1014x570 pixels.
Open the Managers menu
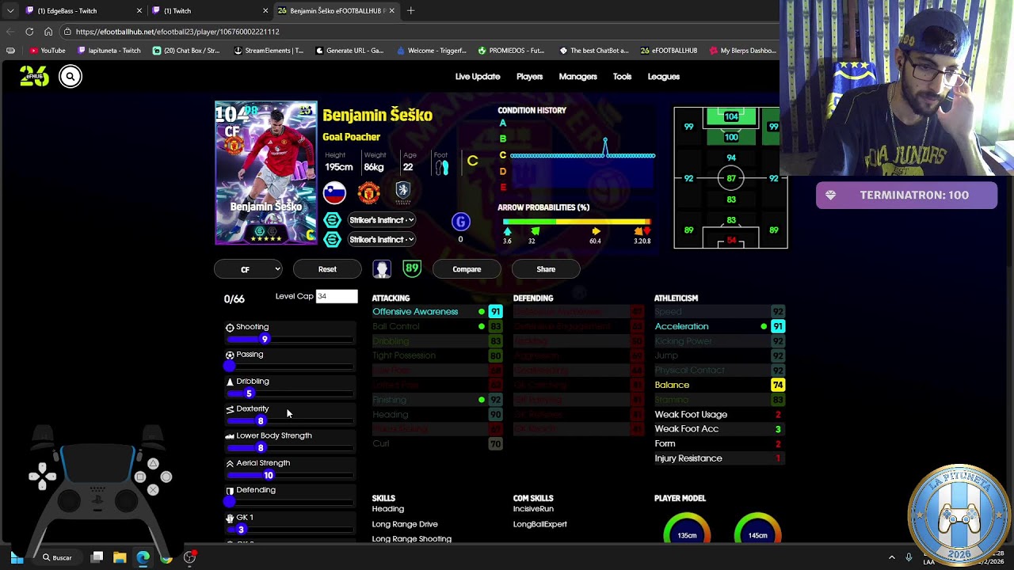coord(578,77)
